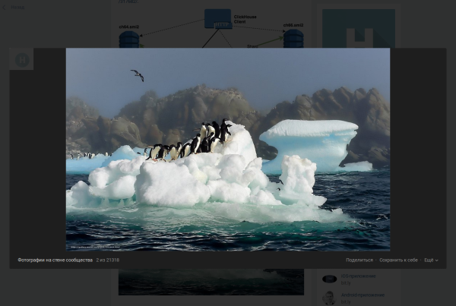This screenshot has height=306, width=456.
Task: Click Сохранить к себе to save photo
Action: click(398, 260)
